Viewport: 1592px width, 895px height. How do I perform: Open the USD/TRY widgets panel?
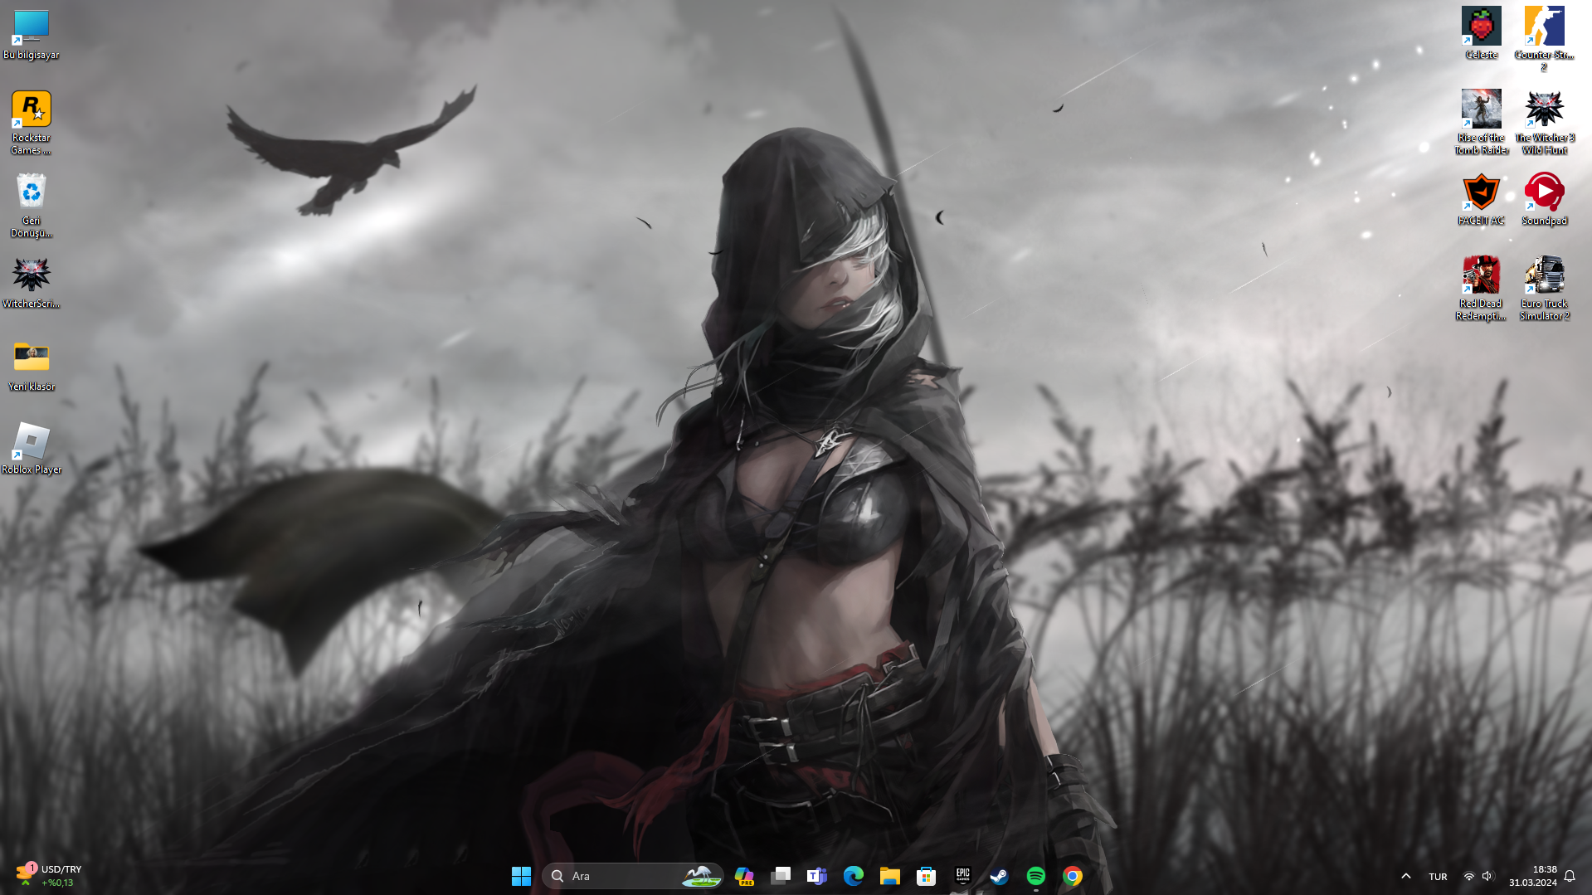[50, 876]
